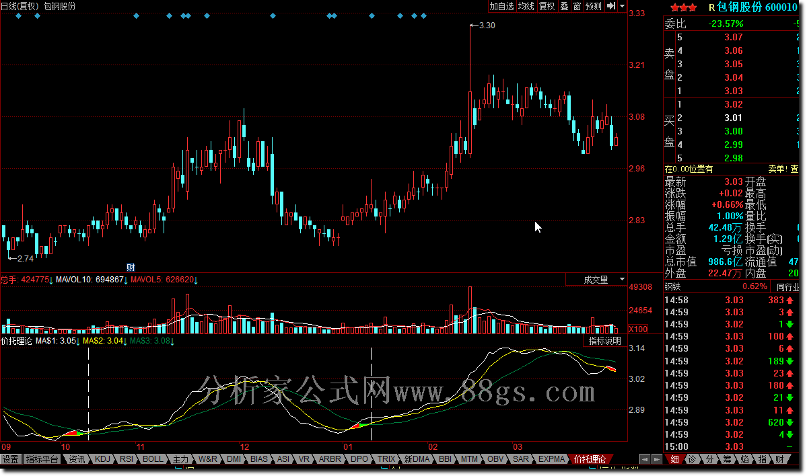Screen dimensions: 807x476
Task: Select the active 价托理论 indicator tab
Action: pyautogui.click(x=590, y=459)
